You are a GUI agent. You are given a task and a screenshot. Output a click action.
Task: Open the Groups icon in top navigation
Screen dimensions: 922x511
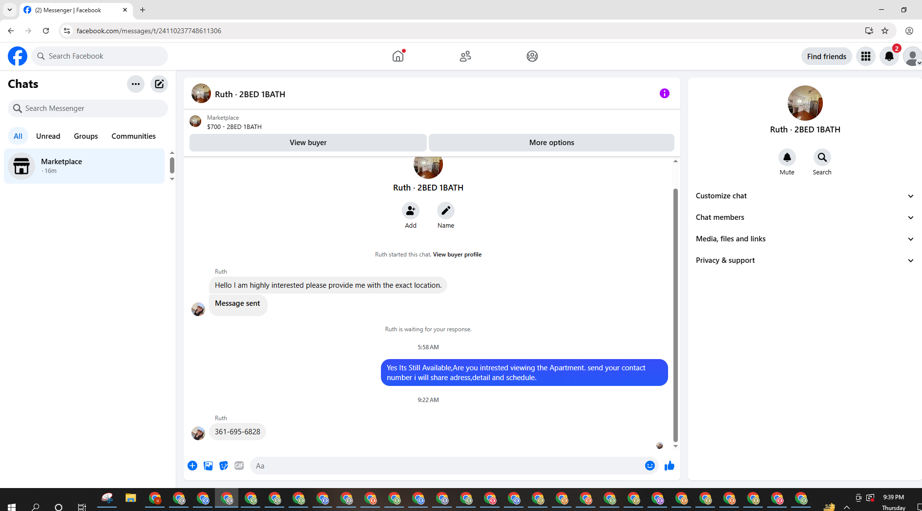point(532,56)
